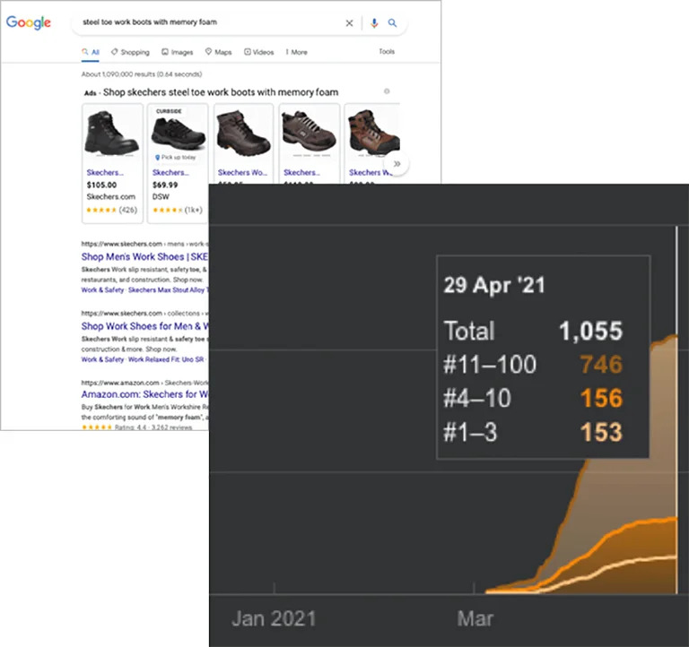Click the Skechers Max Stout Alloy sitelink
Viewport: 689px width, 647px height.
click(169, 290)
